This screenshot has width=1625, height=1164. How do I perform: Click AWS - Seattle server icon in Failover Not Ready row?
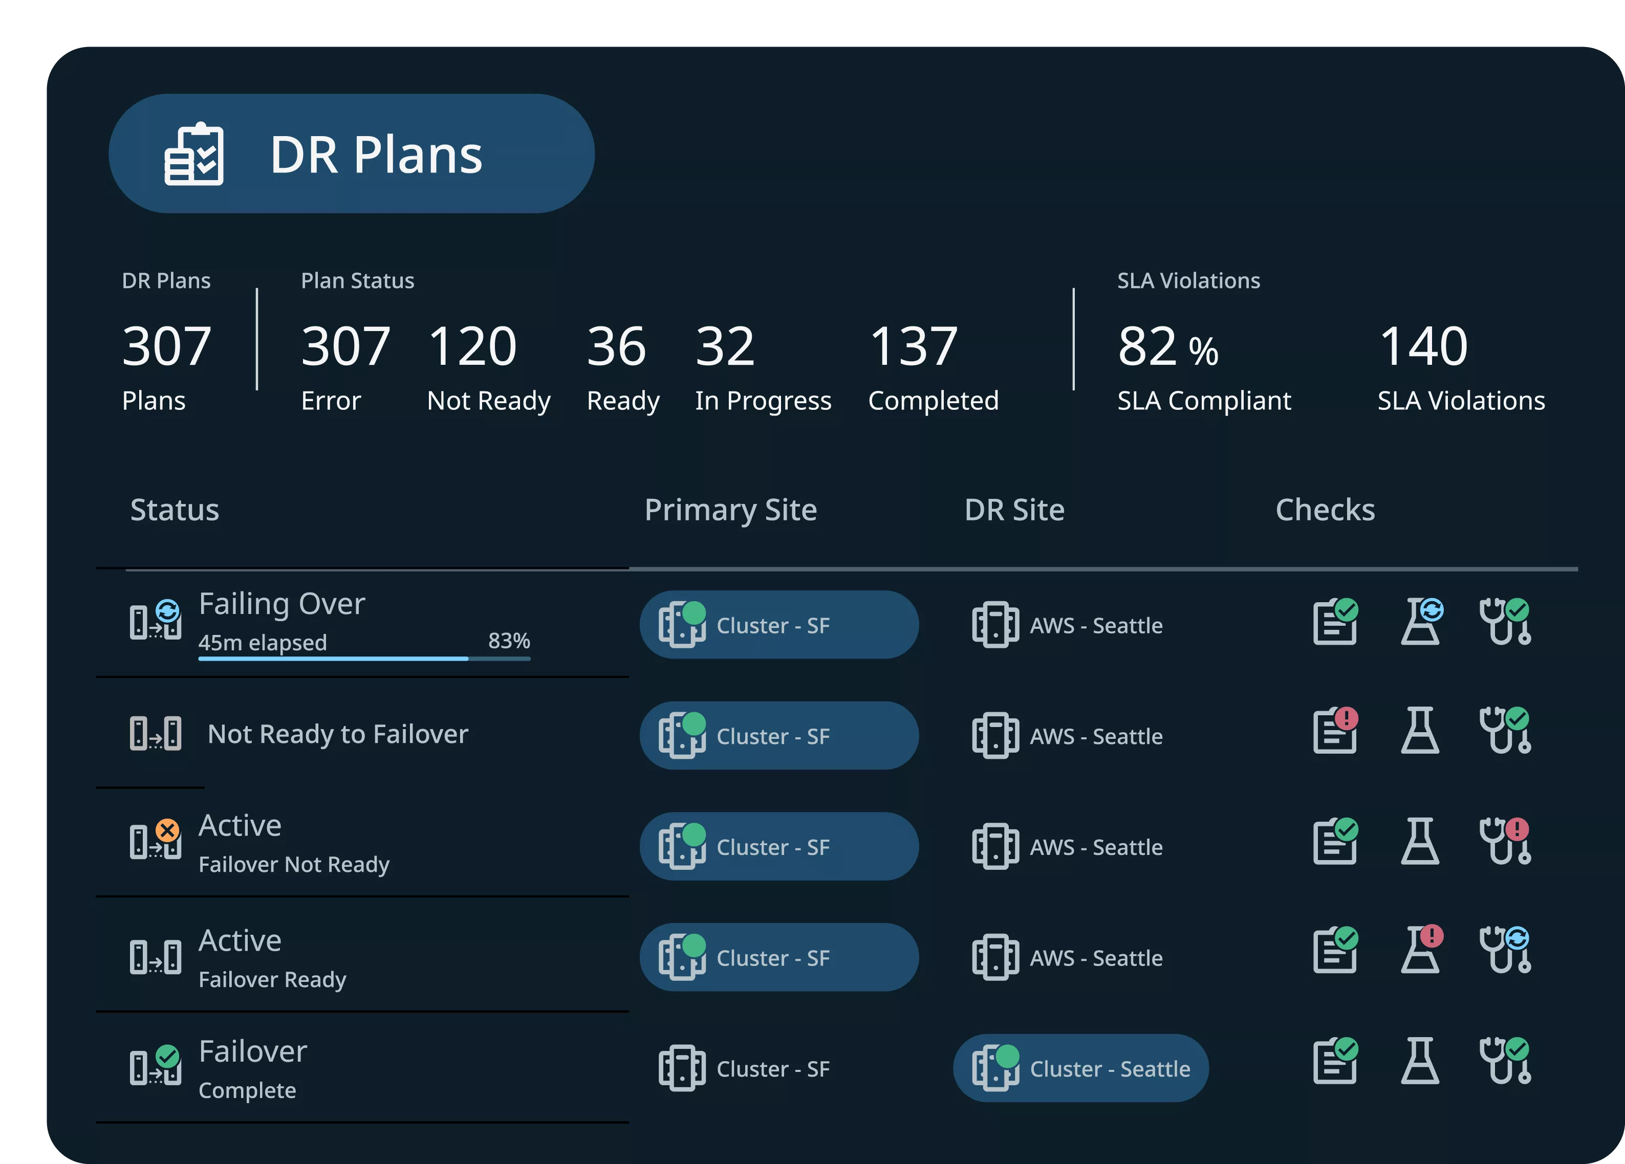point(995,847)
